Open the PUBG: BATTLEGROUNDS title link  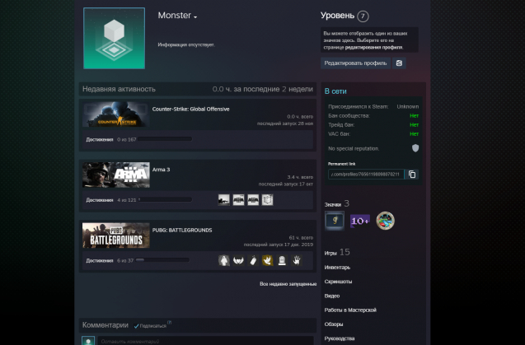click(182, 231)
